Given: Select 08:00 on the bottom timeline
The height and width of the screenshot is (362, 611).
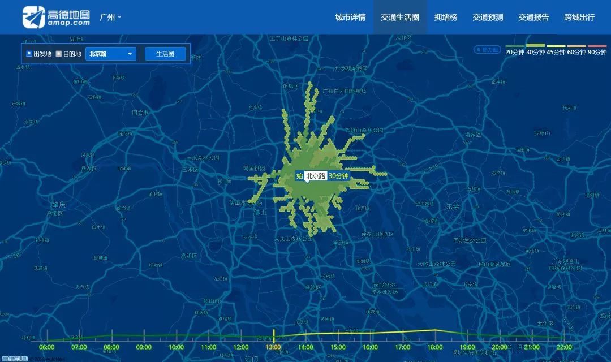Looking at the screenshot, I should click(111, 347).
